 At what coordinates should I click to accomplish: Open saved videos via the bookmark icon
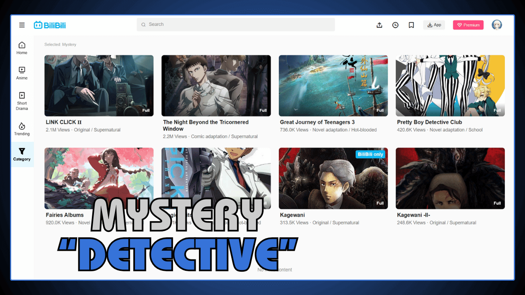411,25
